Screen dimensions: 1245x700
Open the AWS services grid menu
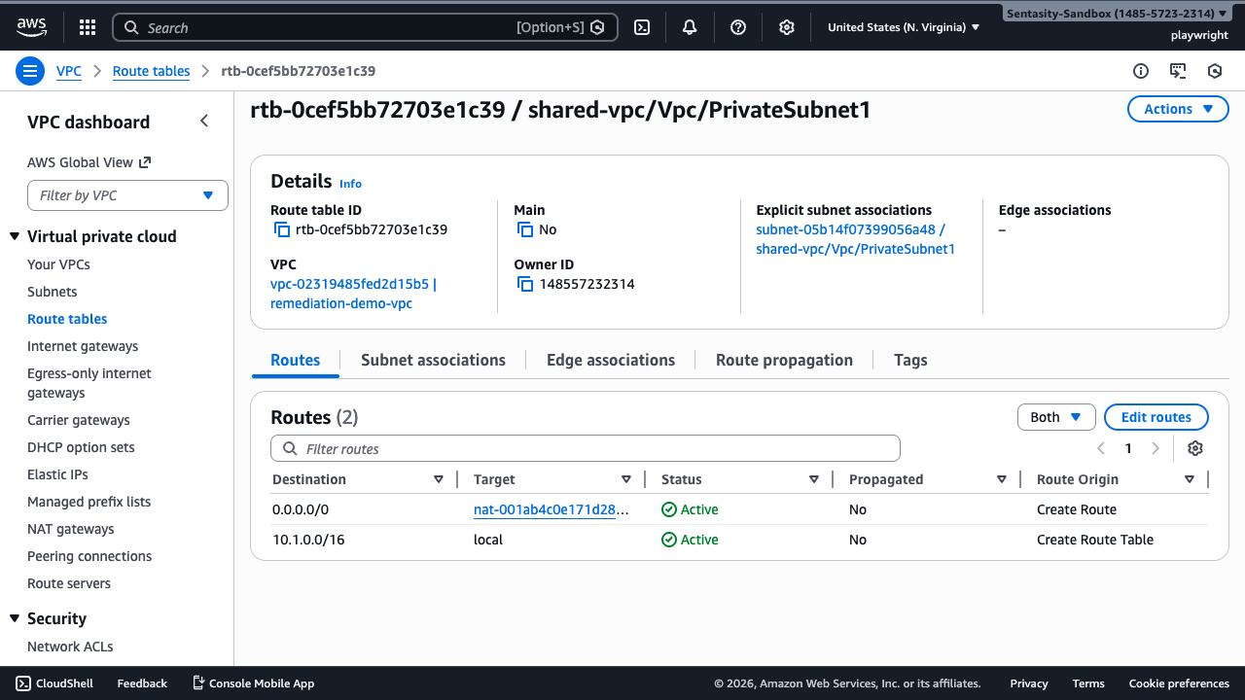tap(88, 27)
